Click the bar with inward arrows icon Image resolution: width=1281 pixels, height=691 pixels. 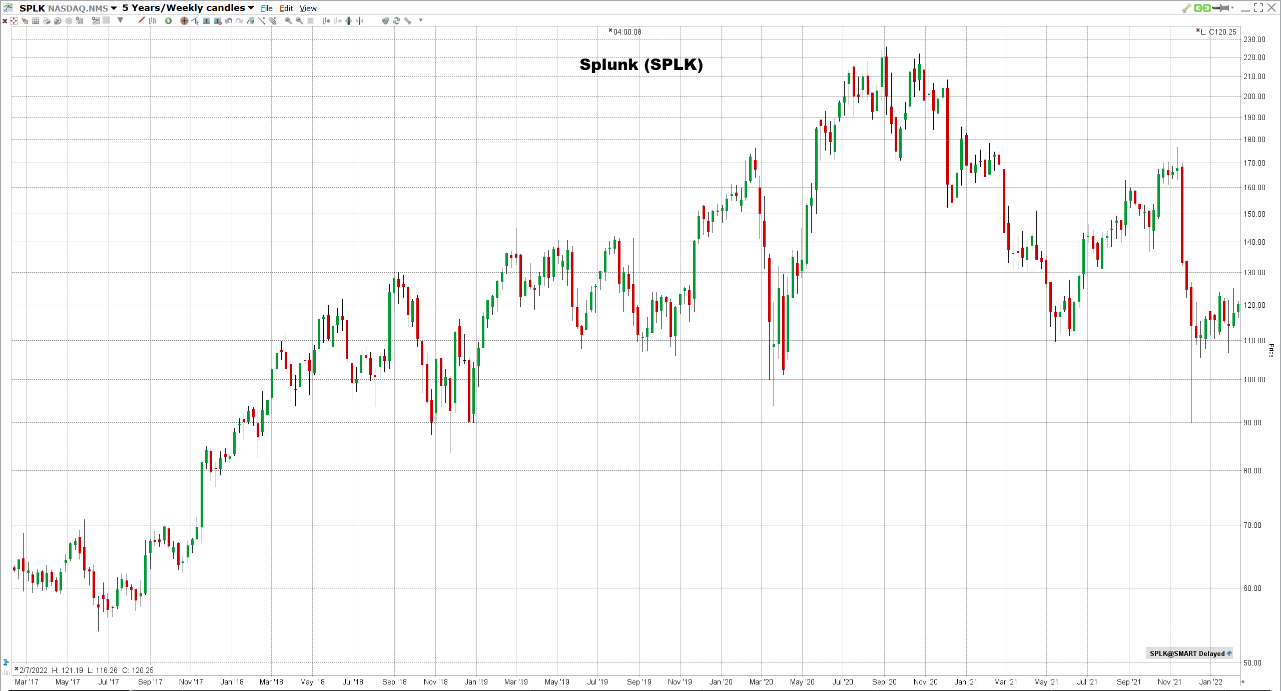pyautogui.click(x=360, y=21)
